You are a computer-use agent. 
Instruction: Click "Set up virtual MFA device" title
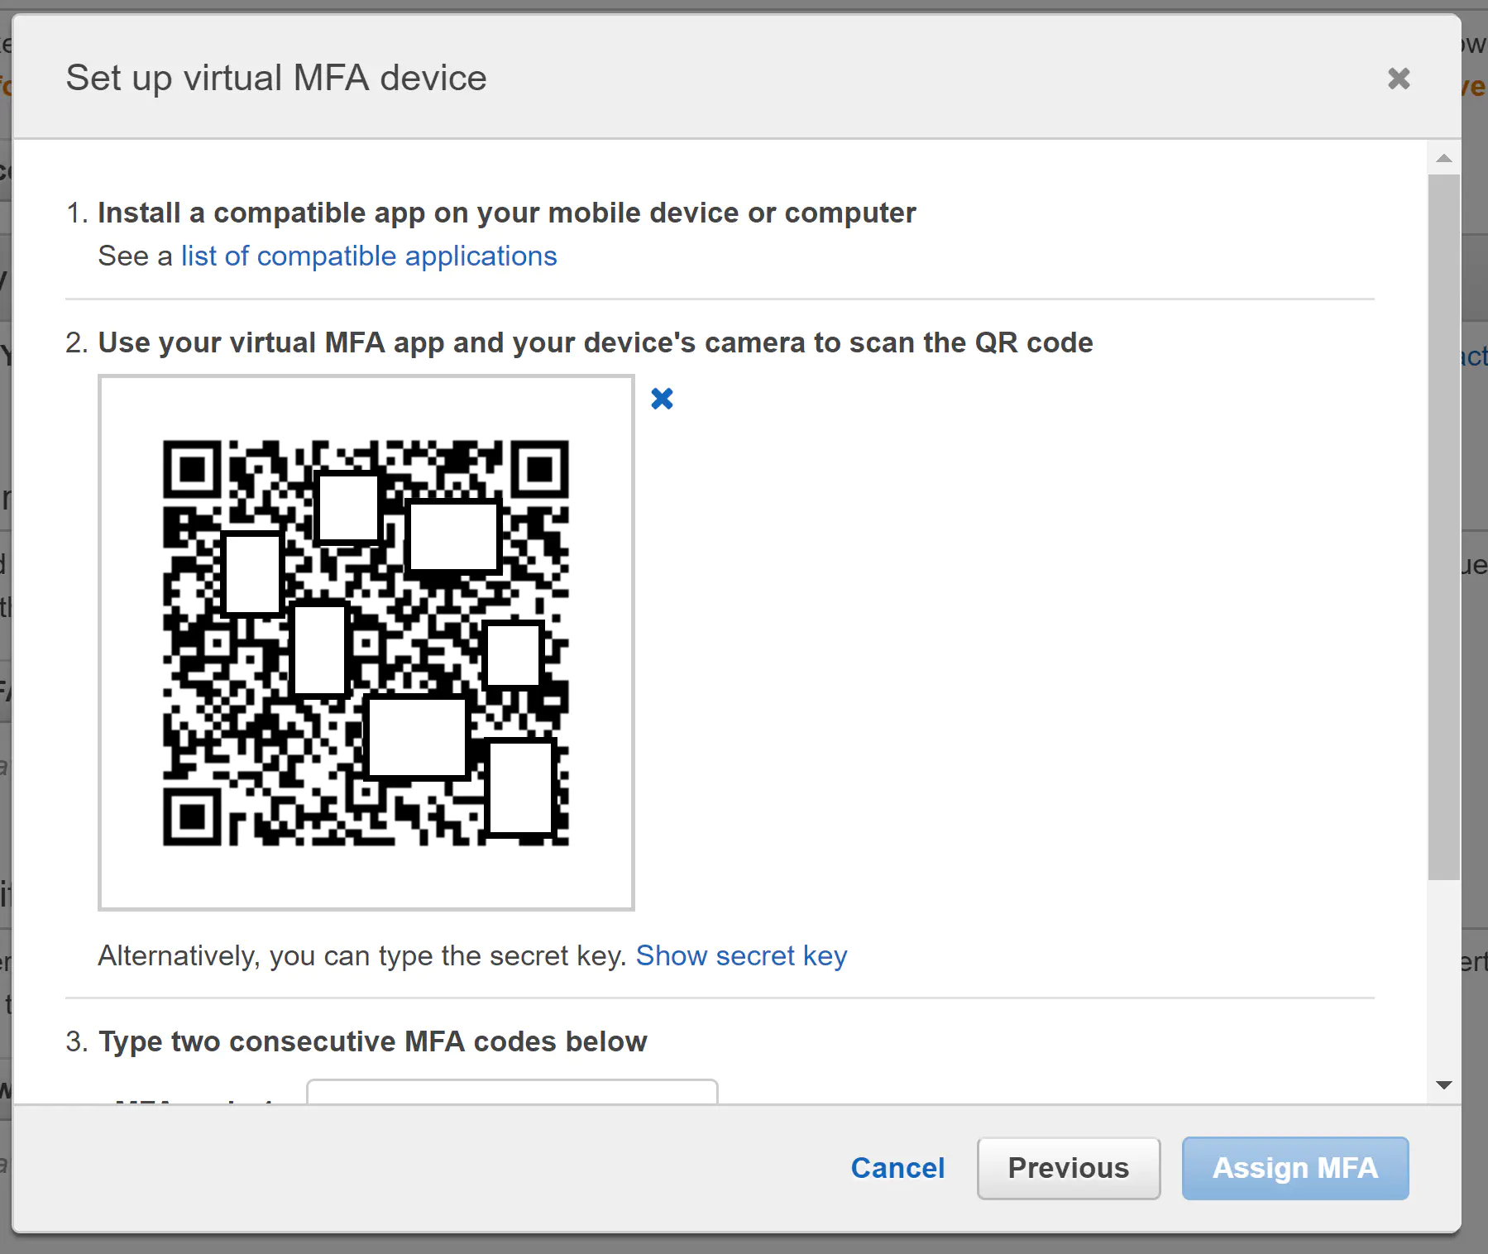point(276,78)
